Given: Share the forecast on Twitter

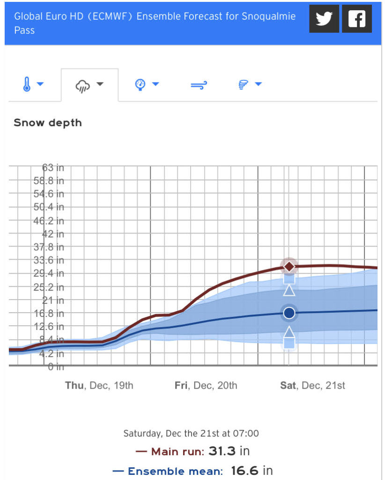Looking at the screenshot, I should (324, 19).
